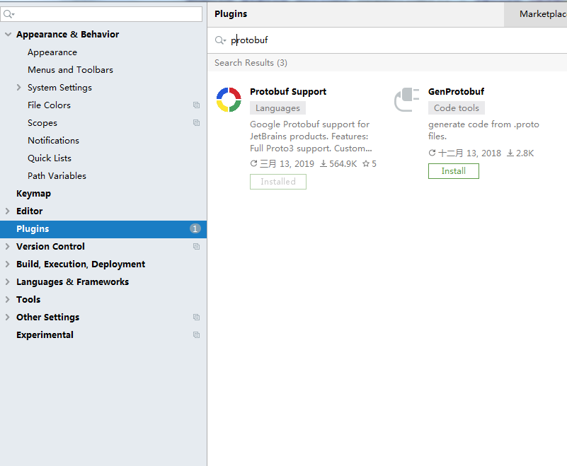The height and width of the screenshot is (466, 567).
Task: Click the Languages tag on Protobuf Support
Action: (277, 108)
